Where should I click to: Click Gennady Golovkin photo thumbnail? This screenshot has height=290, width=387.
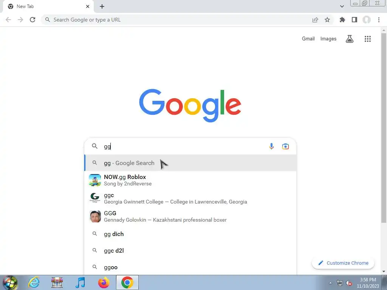(95, 216)
